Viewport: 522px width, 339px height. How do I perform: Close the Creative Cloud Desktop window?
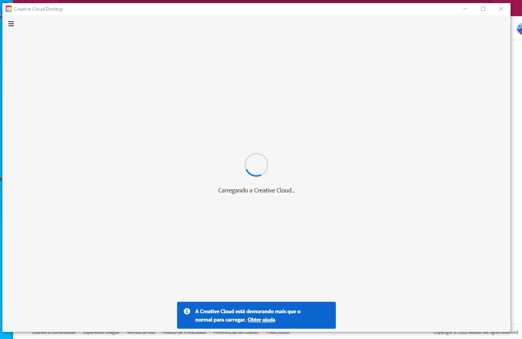tap(501, 9)
